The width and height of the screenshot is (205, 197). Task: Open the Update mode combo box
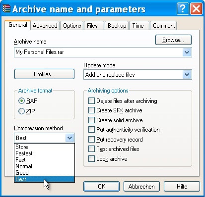click(x=137, y=75)
